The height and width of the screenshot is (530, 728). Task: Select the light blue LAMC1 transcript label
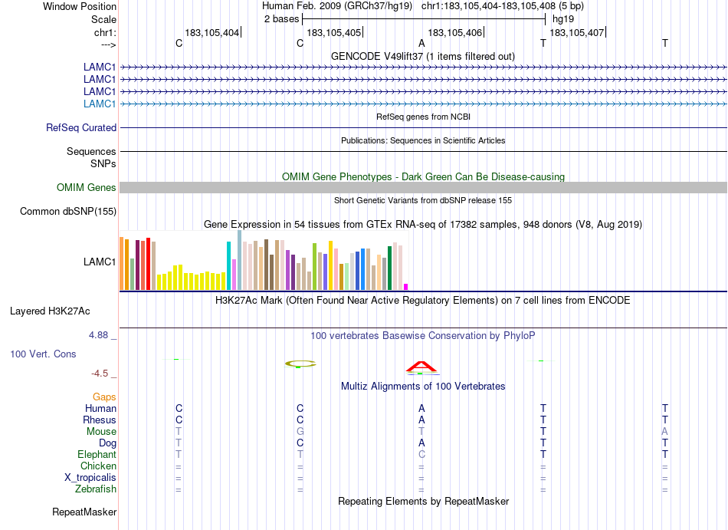[100, 104]
